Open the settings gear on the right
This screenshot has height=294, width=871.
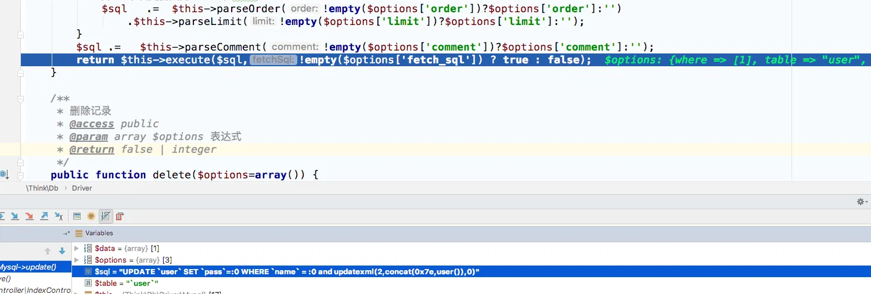[x=861, y=202]
